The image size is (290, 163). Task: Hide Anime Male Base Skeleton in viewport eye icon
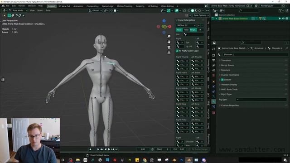(x=283, y=19)
